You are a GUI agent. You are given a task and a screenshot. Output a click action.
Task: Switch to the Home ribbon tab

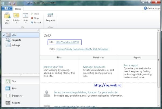click(18, 9)
